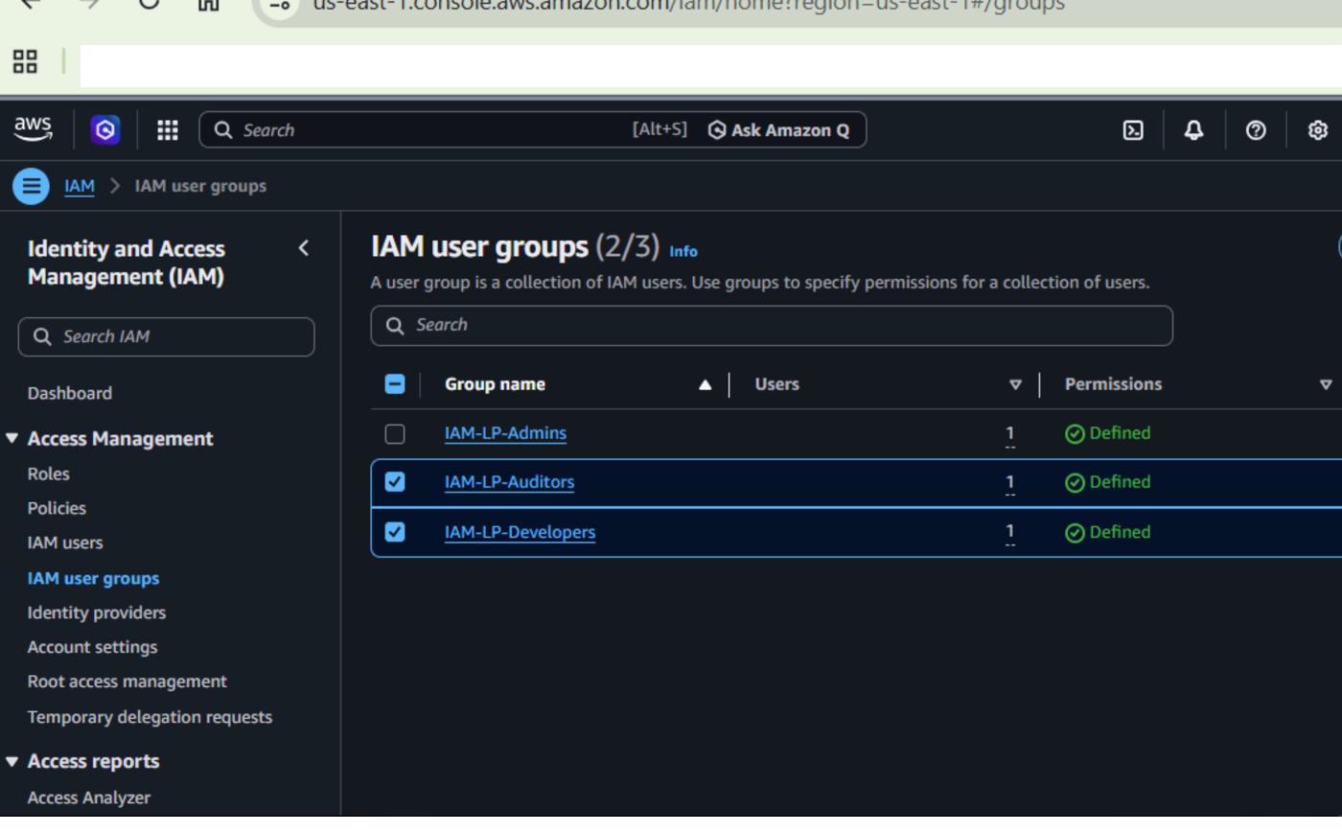Screen dimensions: 1342x832
Task: Click the Info link beside the heading
Action: (x=683, y=251)
